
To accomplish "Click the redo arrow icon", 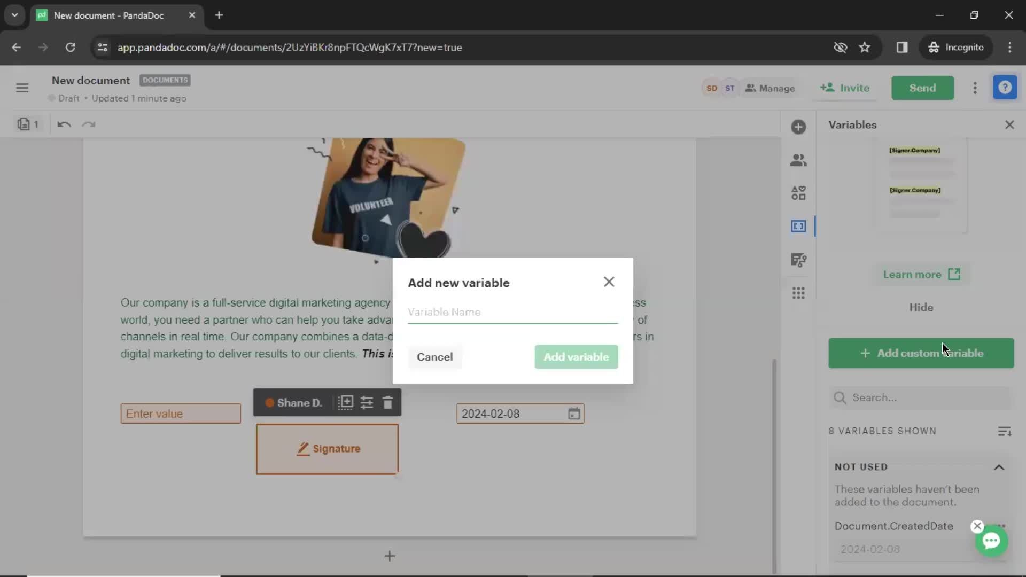I will click(88, 123).
